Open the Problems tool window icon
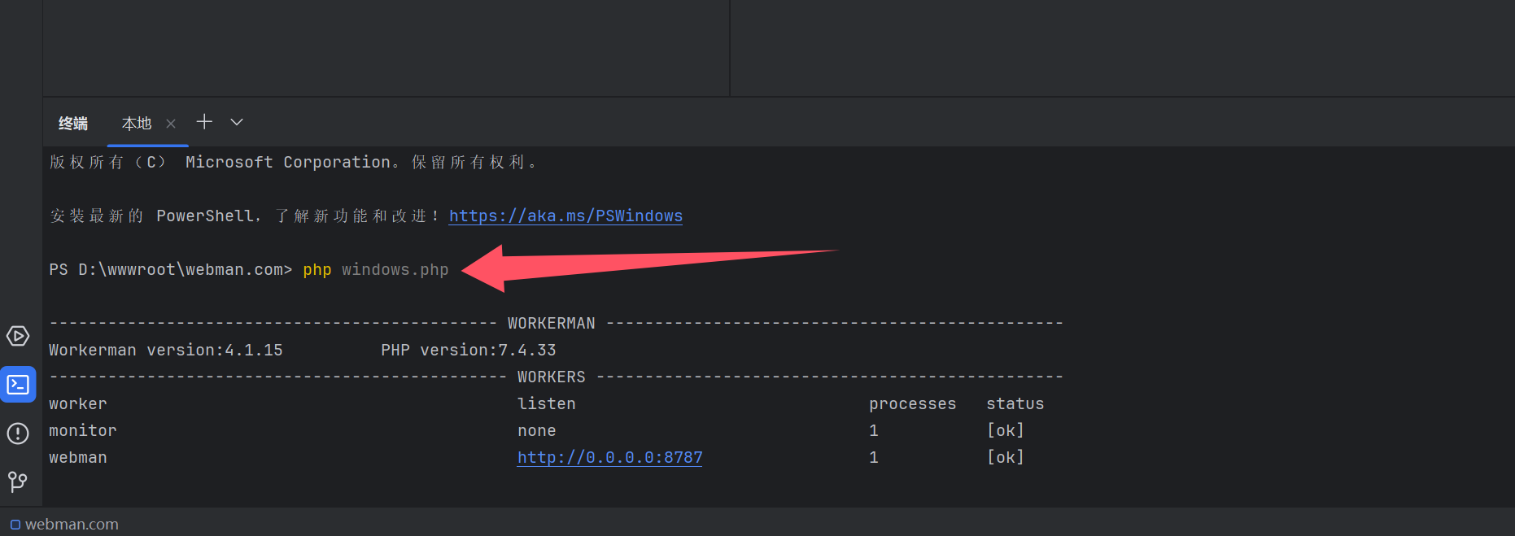Viewport: 1515px width, 536px height. coord(18,434)
